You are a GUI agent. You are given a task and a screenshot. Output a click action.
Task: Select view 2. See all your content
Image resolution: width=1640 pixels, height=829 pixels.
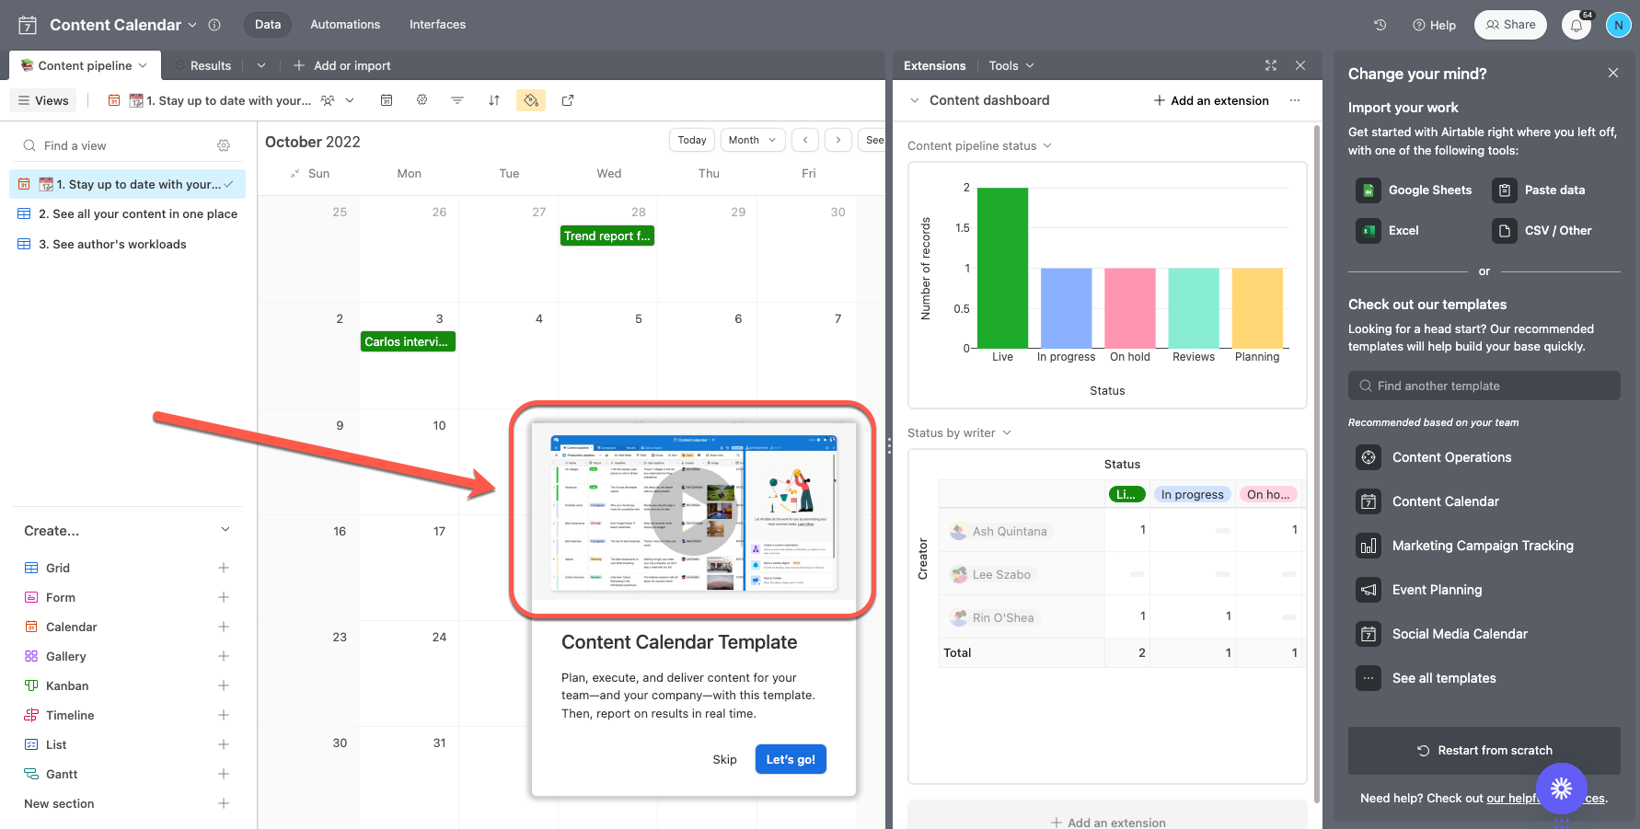coord(128,213)
